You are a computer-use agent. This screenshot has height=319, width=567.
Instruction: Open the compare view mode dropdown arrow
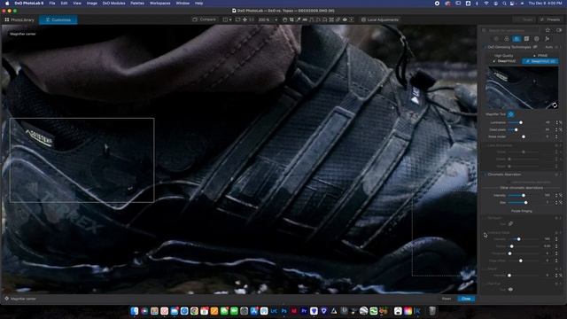coord(230,19)
